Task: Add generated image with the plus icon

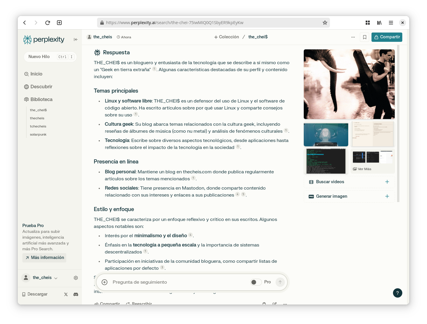Action: (x=387, y=196)
